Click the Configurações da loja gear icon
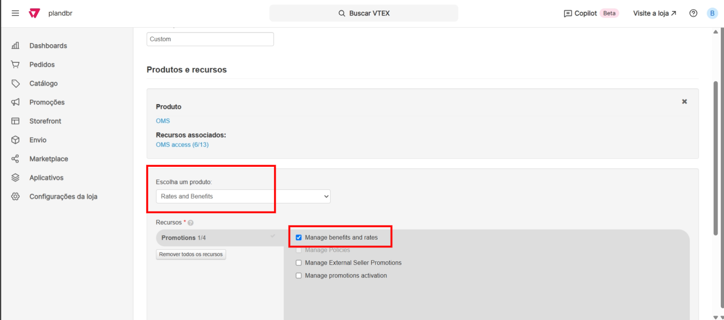 pyautogui.click(x=15, y=196)
